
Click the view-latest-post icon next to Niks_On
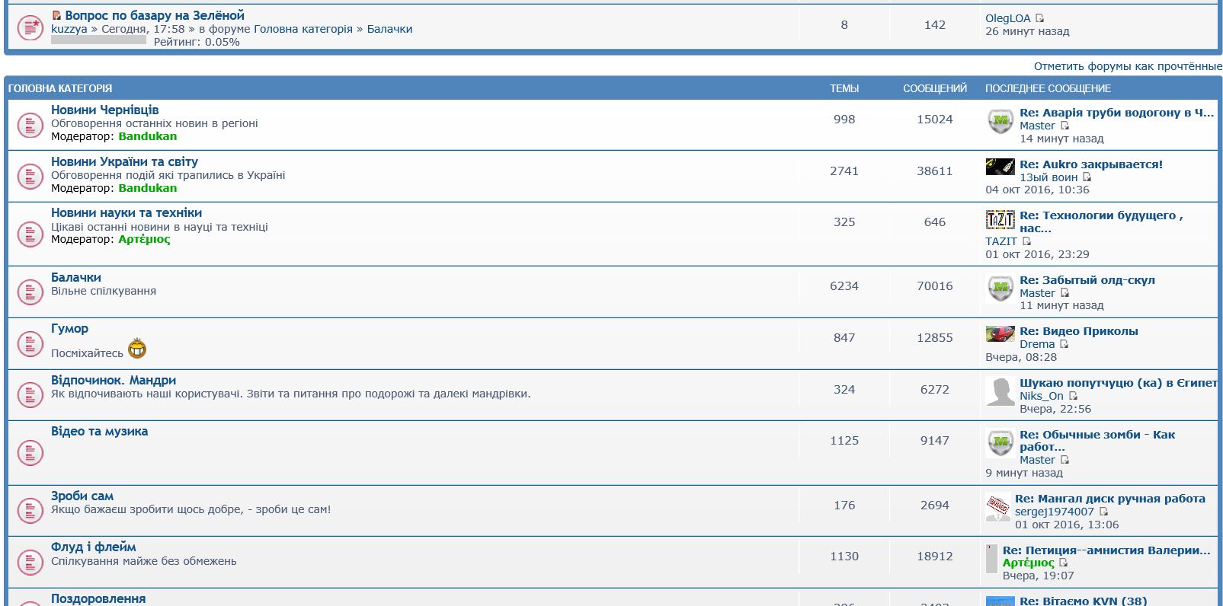[1073, 396]
